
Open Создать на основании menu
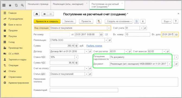pyautogui.click(x=119, y=21)
